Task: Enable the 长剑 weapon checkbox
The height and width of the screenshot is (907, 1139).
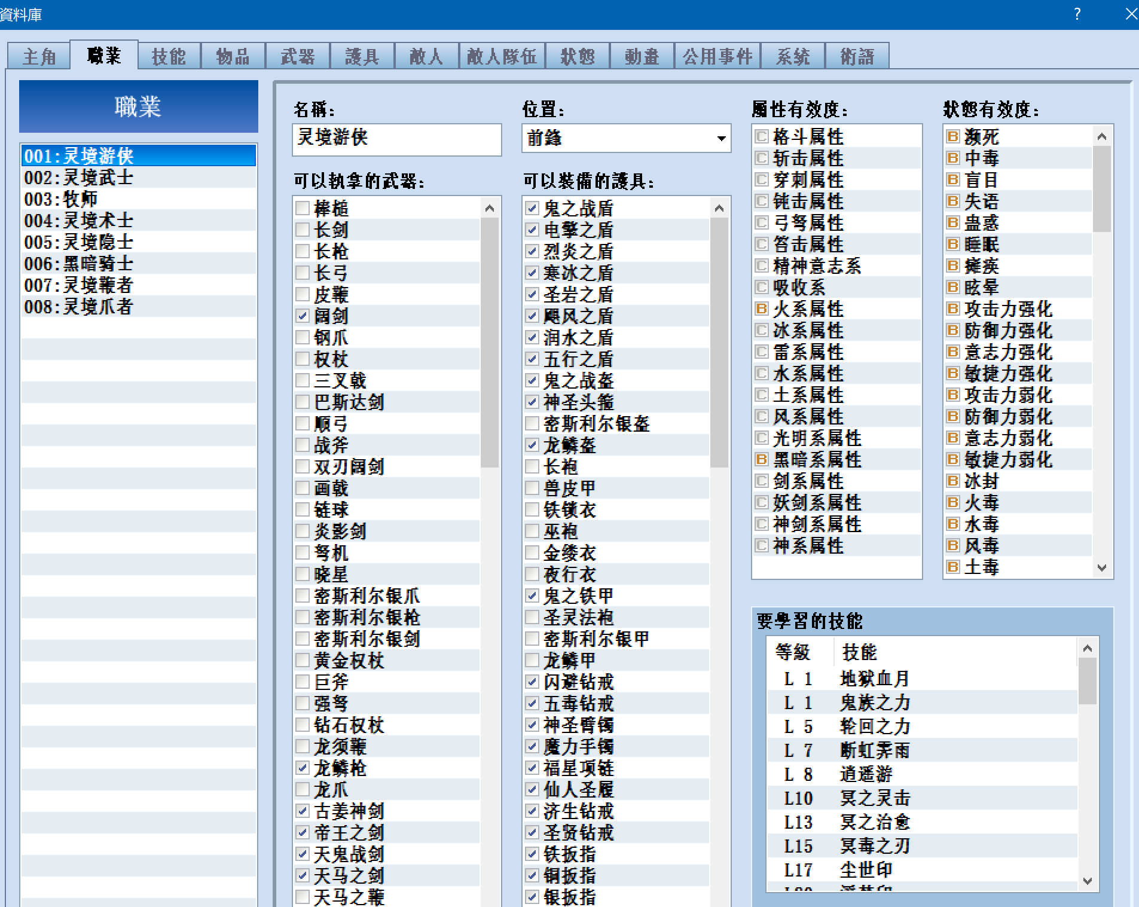Action: point(303,230)
